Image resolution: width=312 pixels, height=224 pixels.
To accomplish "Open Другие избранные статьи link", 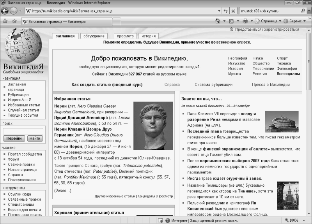I will click(115, 196).
